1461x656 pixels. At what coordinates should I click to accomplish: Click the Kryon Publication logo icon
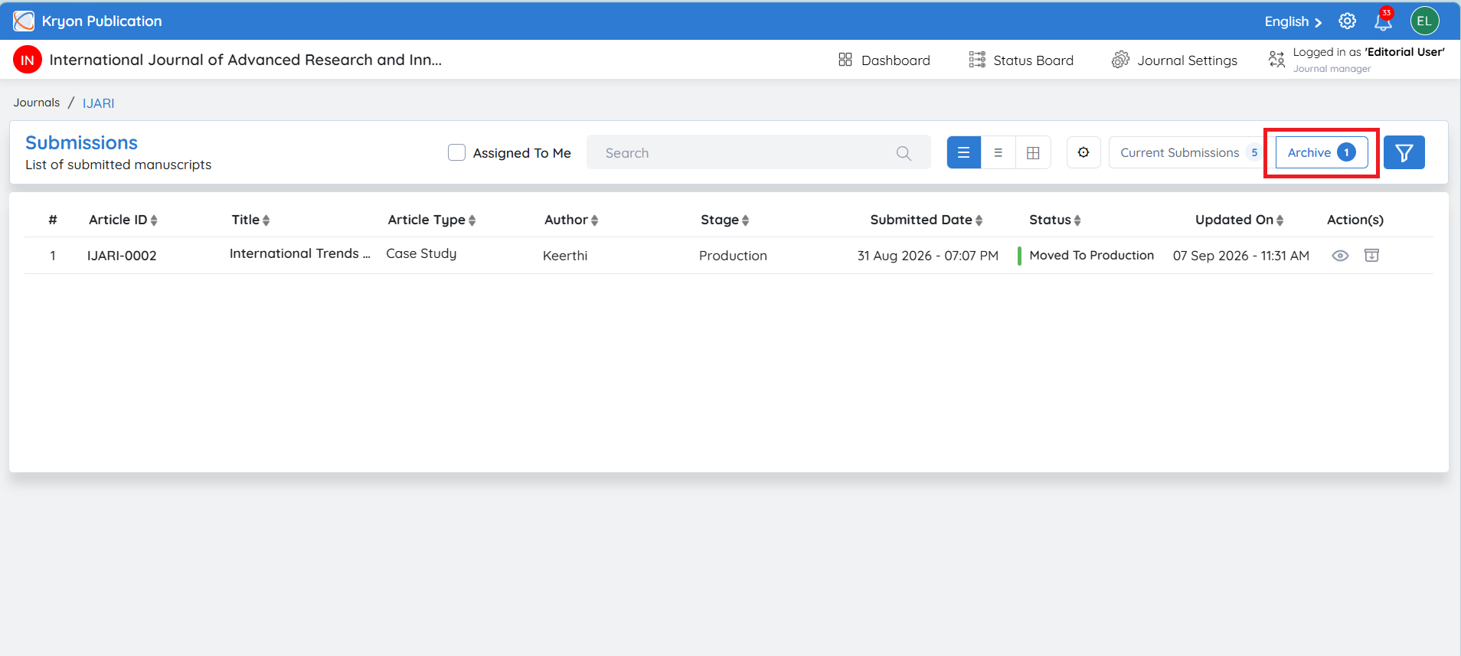[x=24, y=21]
